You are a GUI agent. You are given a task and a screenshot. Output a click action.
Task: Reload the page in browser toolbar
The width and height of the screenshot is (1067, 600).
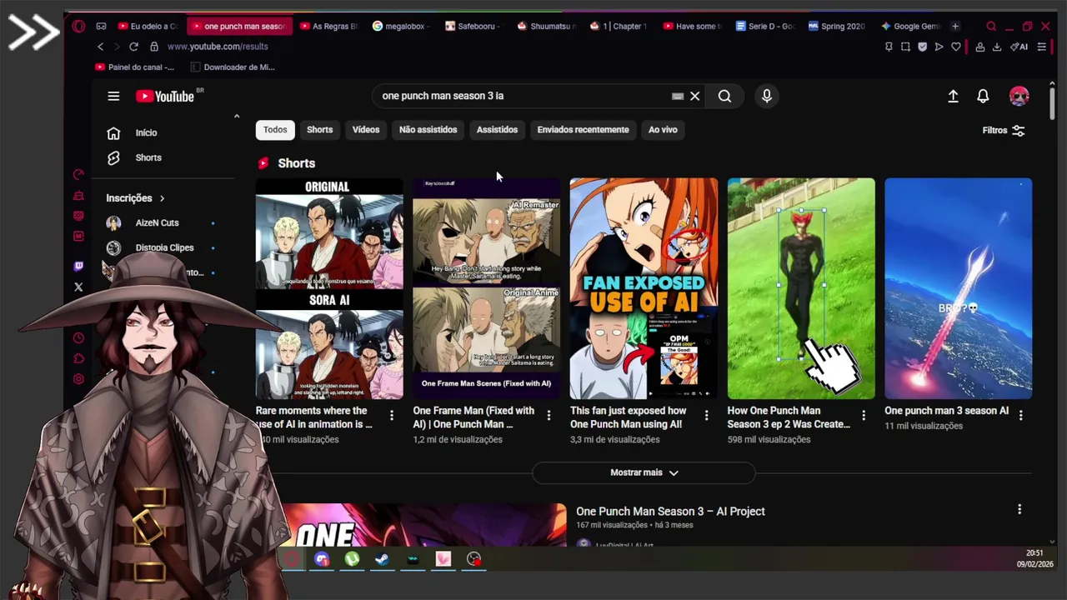pos(133,47)
